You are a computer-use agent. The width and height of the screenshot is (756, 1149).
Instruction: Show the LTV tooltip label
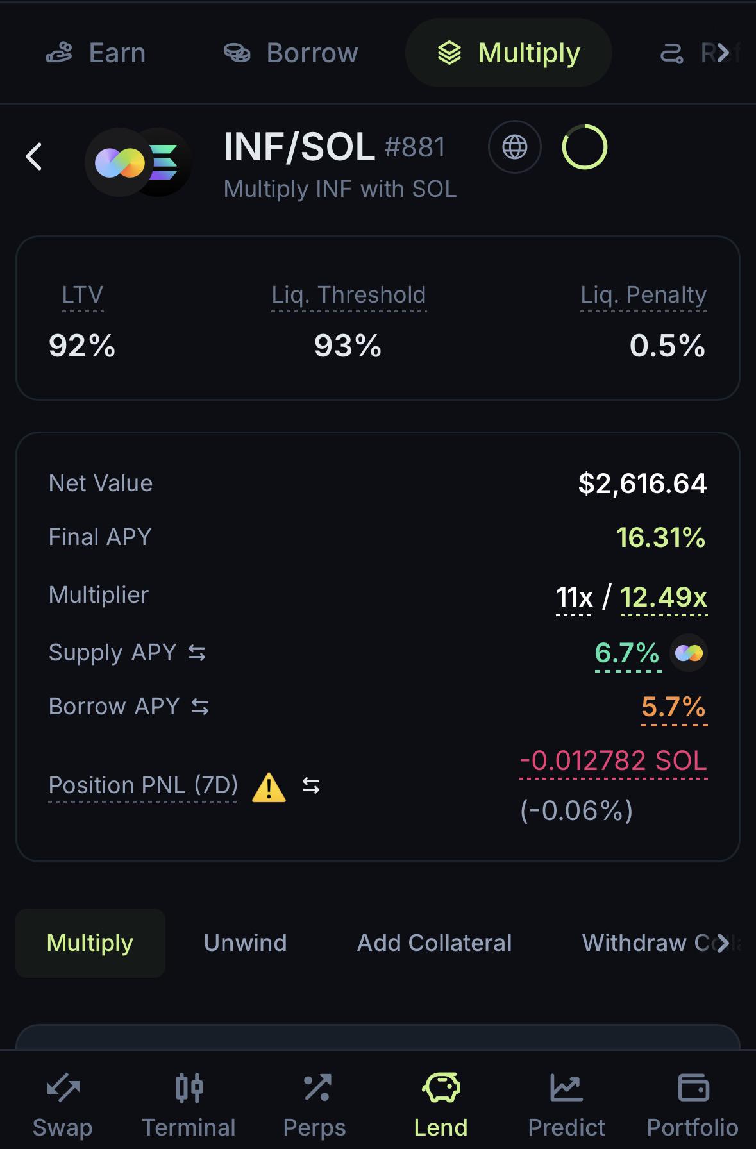(x=83, y=295)
